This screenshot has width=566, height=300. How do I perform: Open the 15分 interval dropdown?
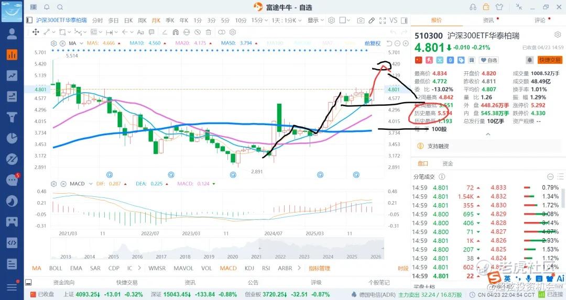click(259, 20)
